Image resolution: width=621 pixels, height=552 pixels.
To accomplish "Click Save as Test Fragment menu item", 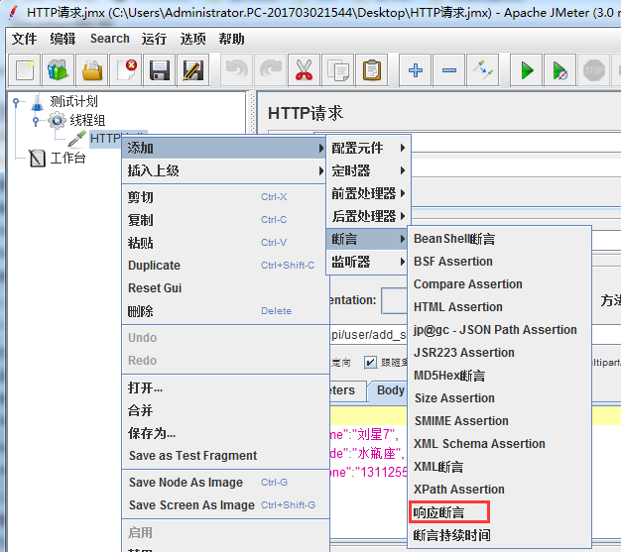I will [225, 456].
